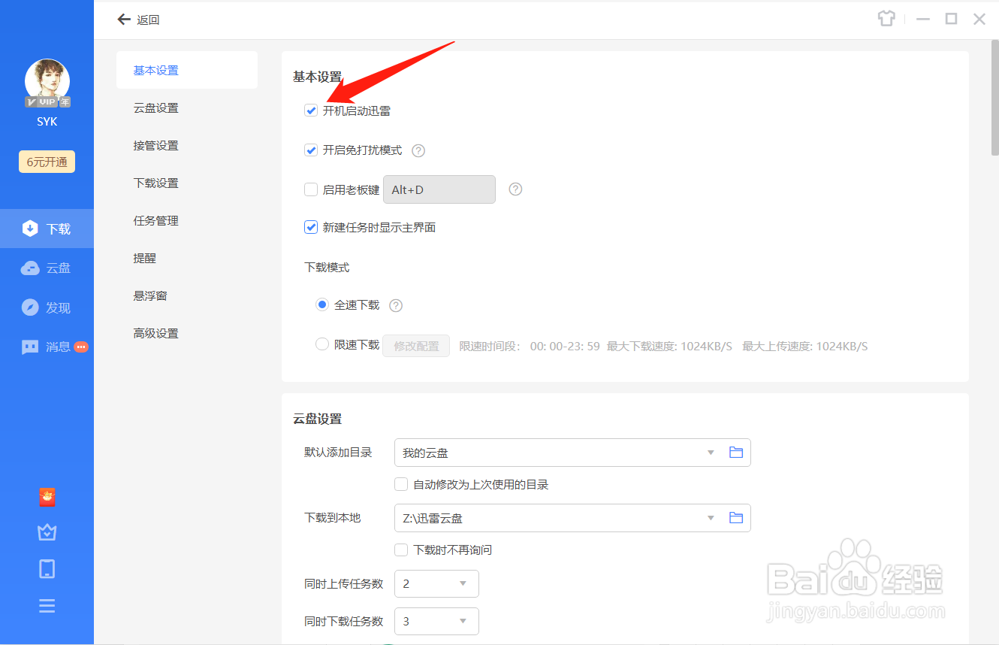Image resolution: width=999 pixels, height=645 pixels.
Task: Click help icon beside boss key field
Action: pos(515,189)
